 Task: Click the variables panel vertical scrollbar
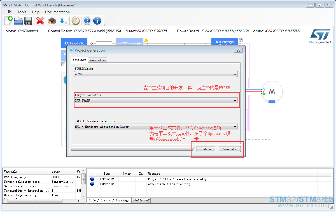click(83, 179)
